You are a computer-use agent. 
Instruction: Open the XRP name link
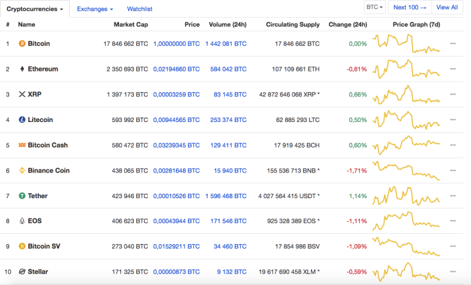(35, 94)
